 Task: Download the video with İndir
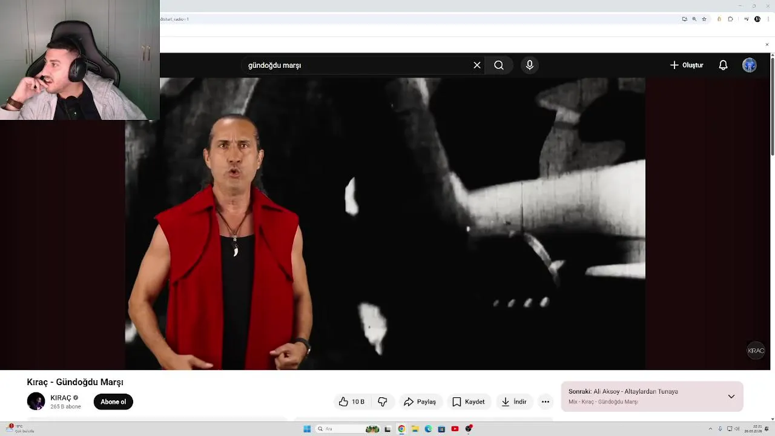tap(513, 401)
